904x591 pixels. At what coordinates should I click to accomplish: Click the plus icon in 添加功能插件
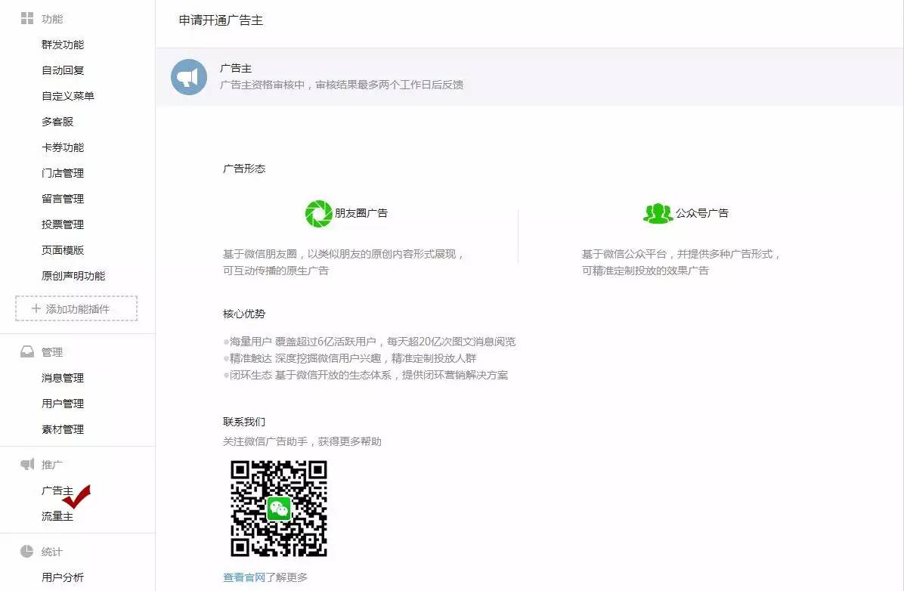pos(36,308)
